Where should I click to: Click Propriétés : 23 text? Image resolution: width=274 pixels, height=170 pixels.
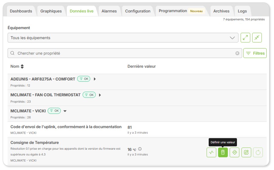tap(21, 102)
